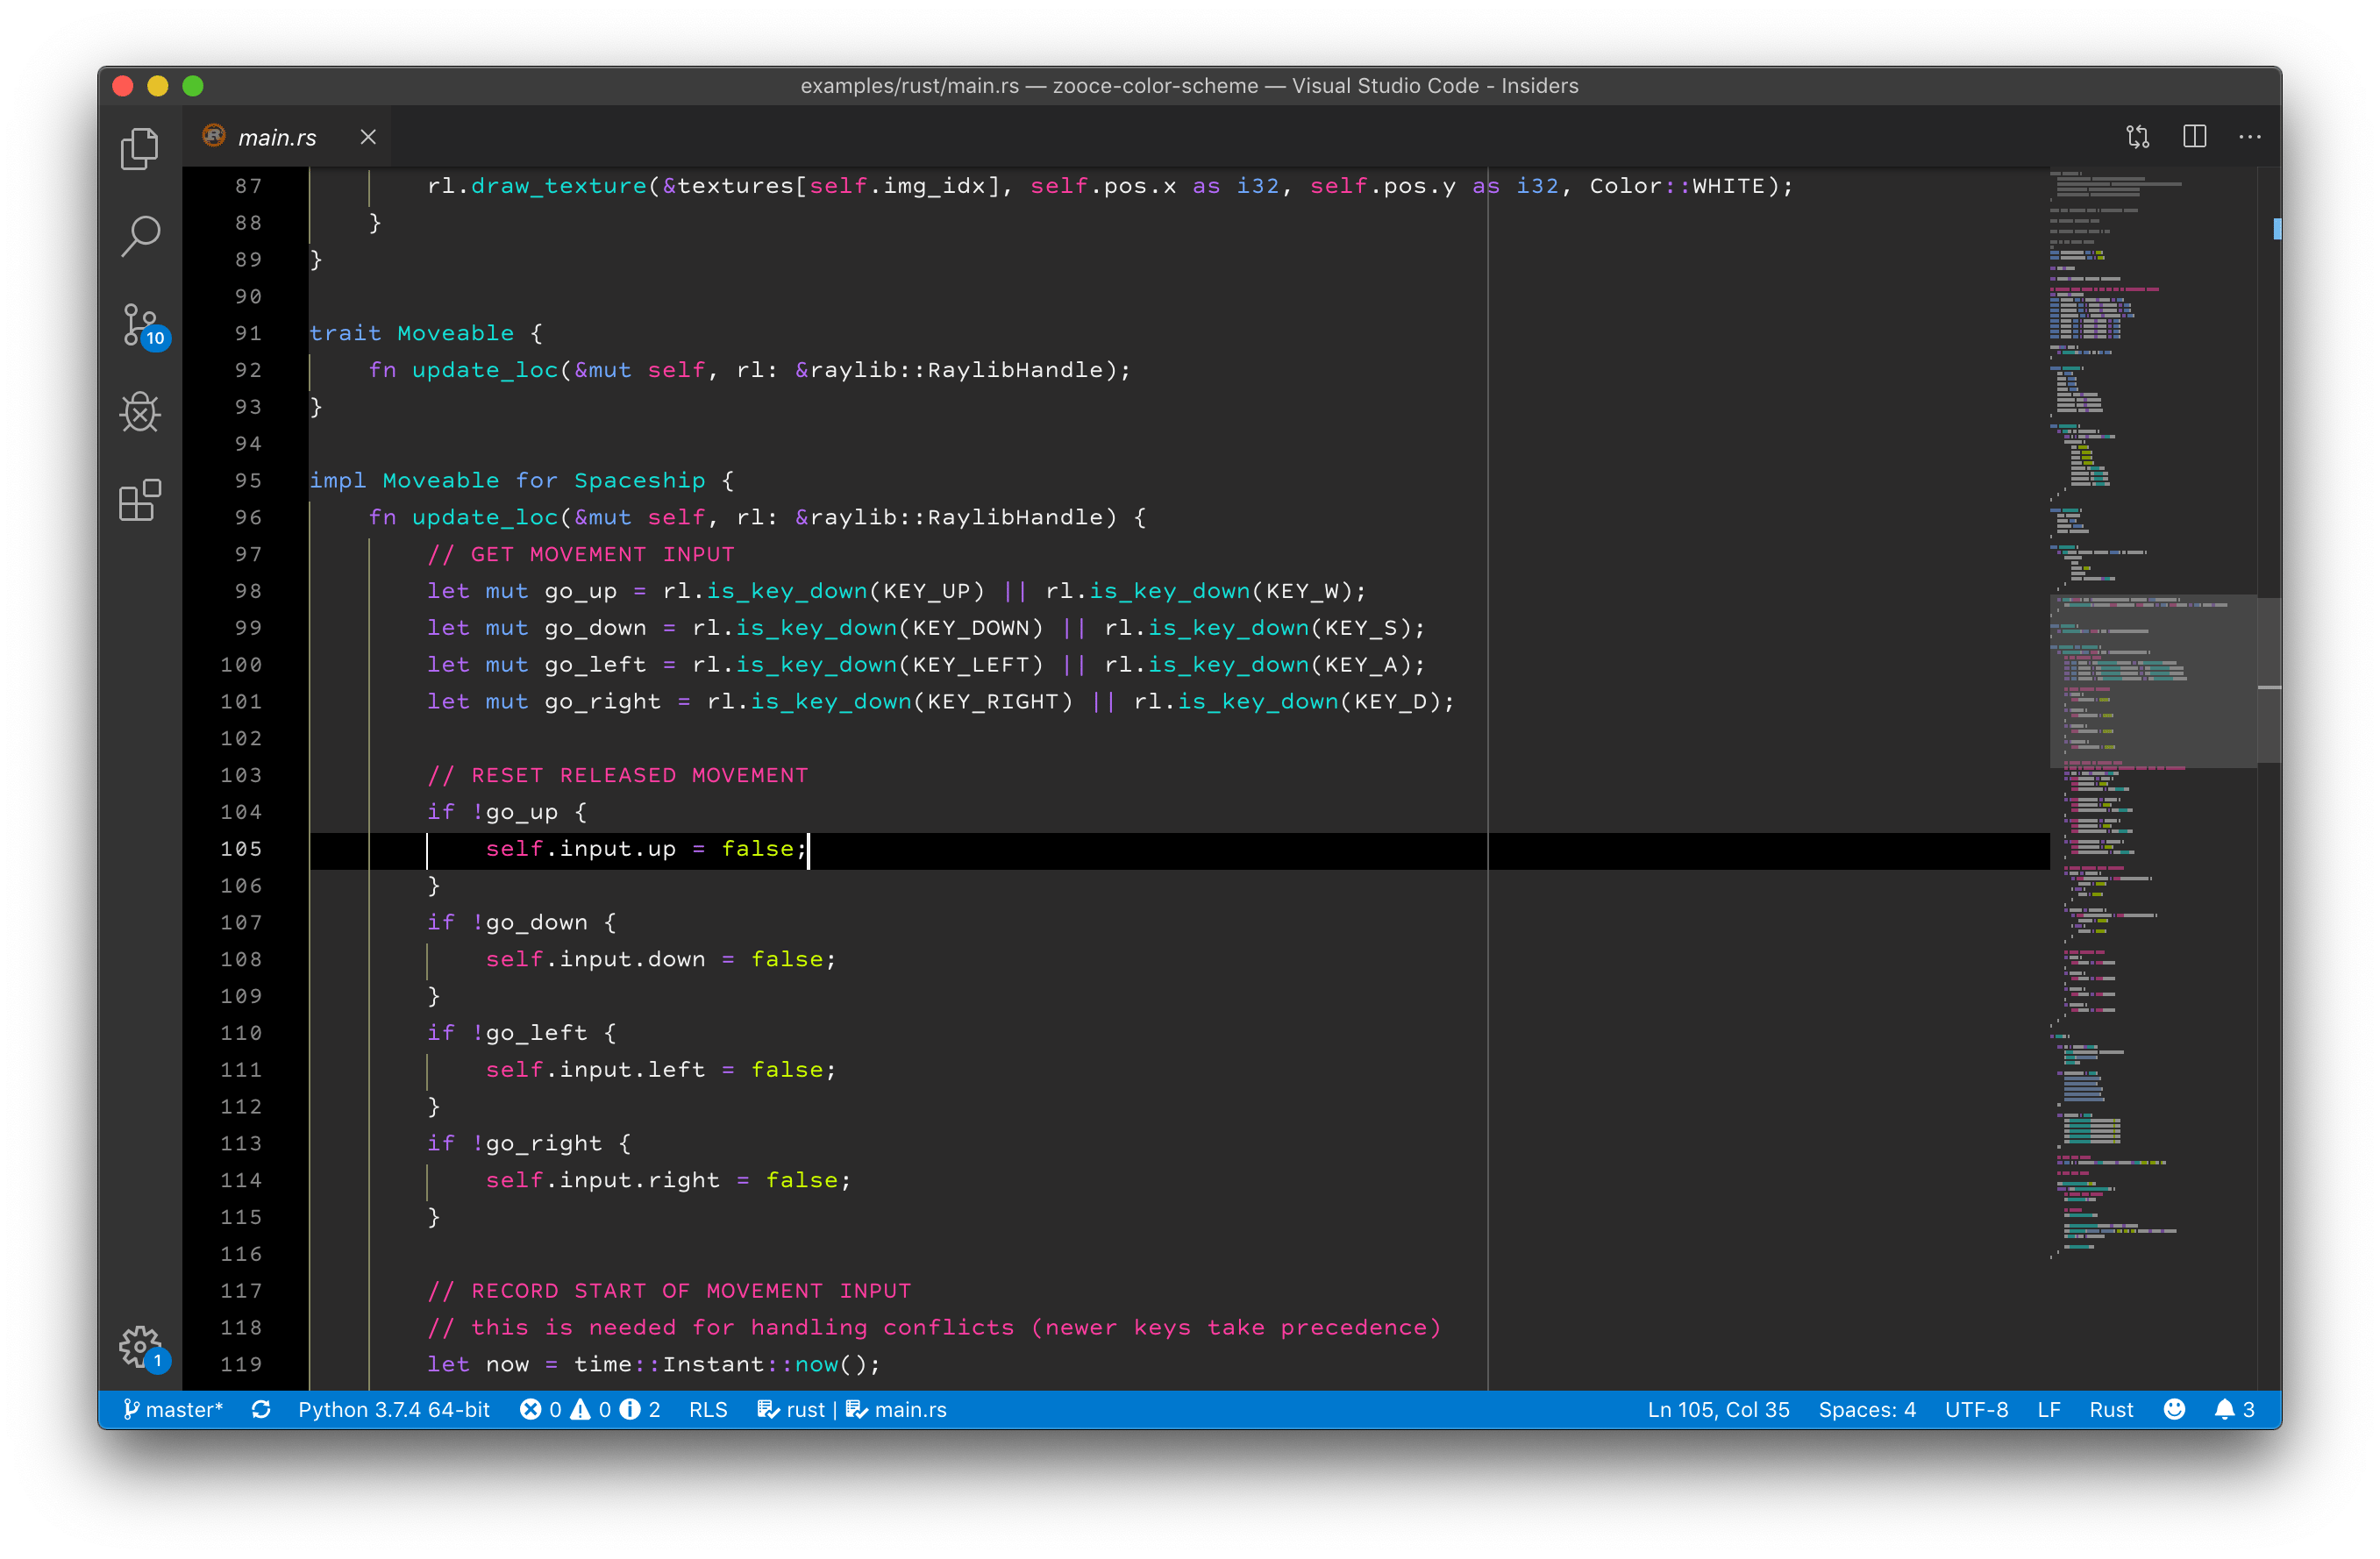Change the Rust language mode
The height and width of the screenshot is (1559, 2380).
(x=2110, y=1409)
